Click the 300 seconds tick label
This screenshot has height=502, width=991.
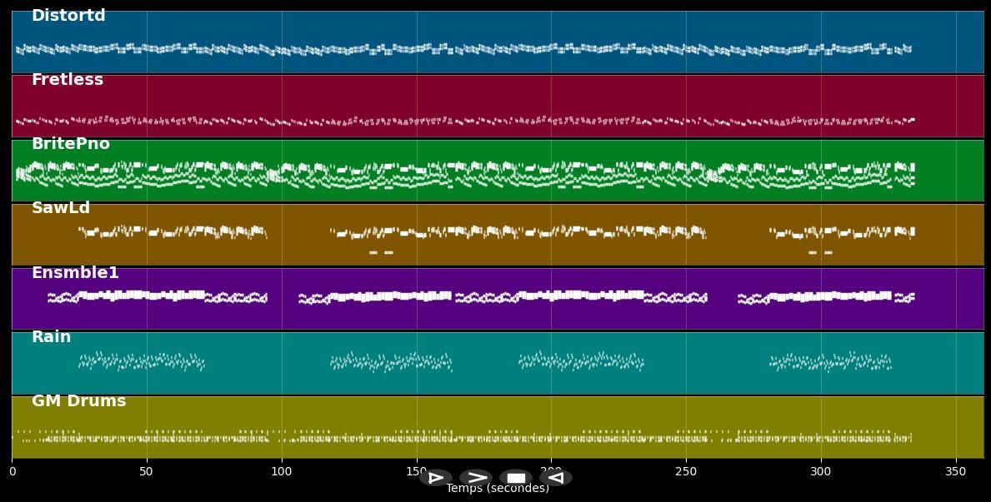tap(821, 472)
